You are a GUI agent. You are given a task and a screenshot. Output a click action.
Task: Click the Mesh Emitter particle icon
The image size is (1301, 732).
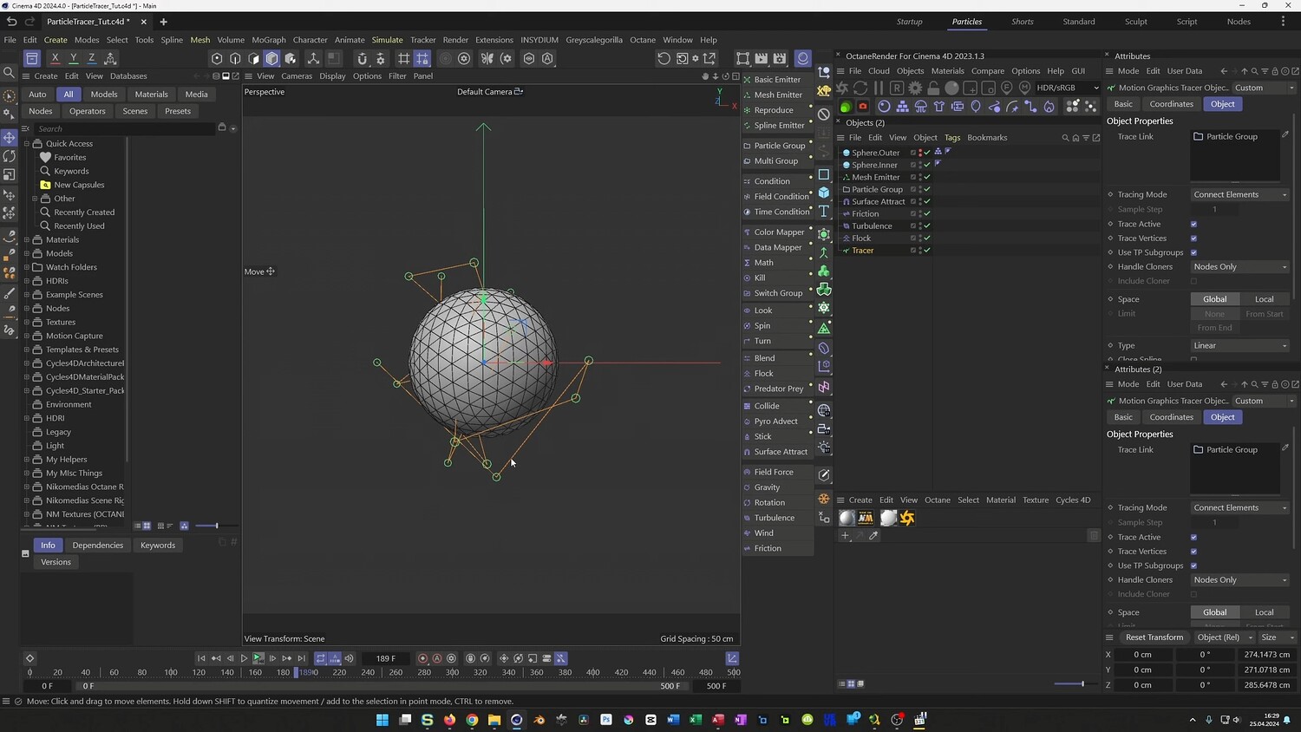pyautogui.click(x=747, y=95)
